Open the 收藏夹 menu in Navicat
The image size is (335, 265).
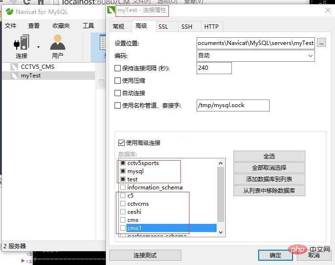pos(61,26)
